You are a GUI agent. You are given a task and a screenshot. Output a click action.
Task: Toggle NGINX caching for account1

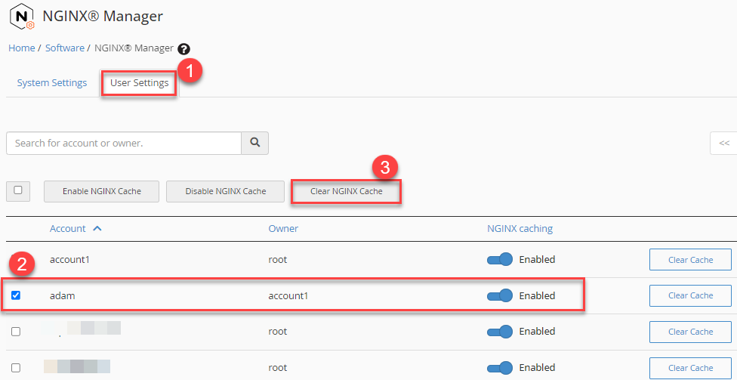click(x=500, y=260)
